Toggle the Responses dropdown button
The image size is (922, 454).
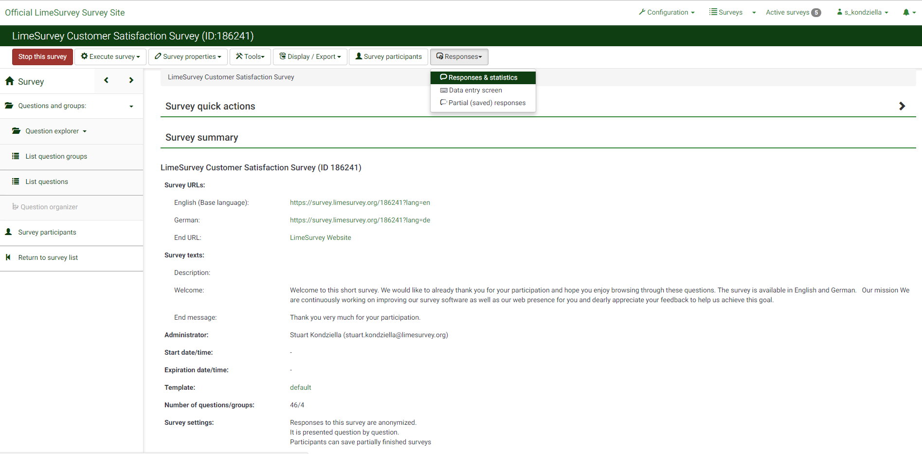pyautogui.click(x=459, y=57)
